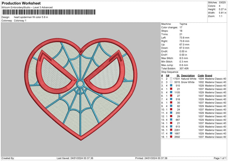The image size is (228, 161).
Task: Click the 'Created By:' footer label
Action: 8,158
